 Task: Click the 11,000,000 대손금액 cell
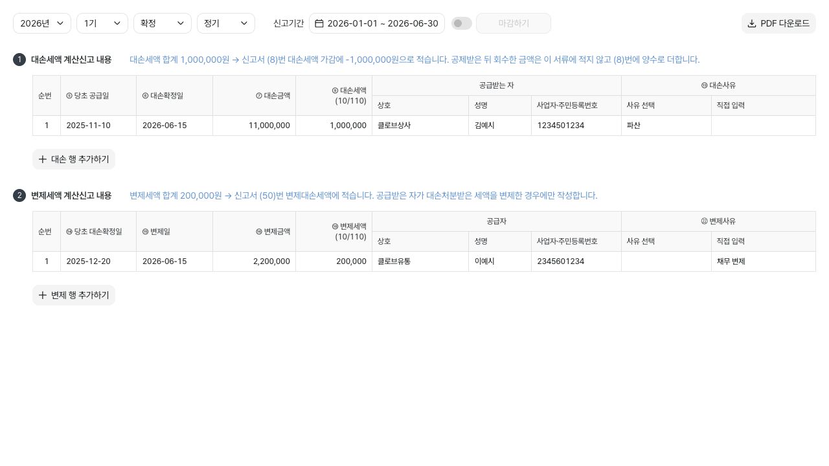[255, 126]
